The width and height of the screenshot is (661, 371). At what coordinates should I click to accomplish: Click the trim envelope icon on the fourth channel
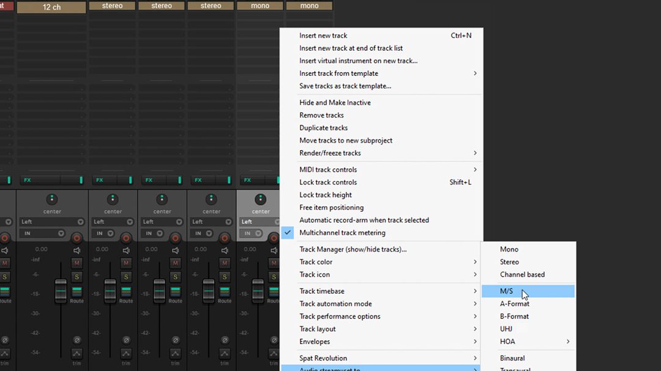[223, 353]
